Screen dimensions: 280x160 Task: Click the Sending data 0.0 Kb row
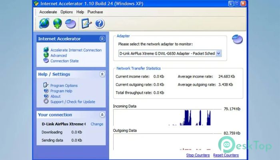tap(62, 140)
